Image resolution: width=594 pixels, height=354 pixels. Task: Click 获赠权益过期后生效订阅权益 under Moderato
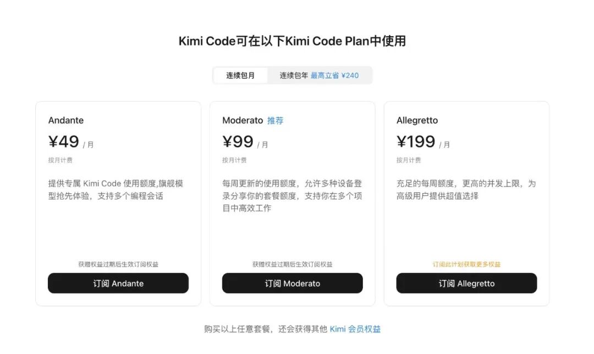click(292, 264)
